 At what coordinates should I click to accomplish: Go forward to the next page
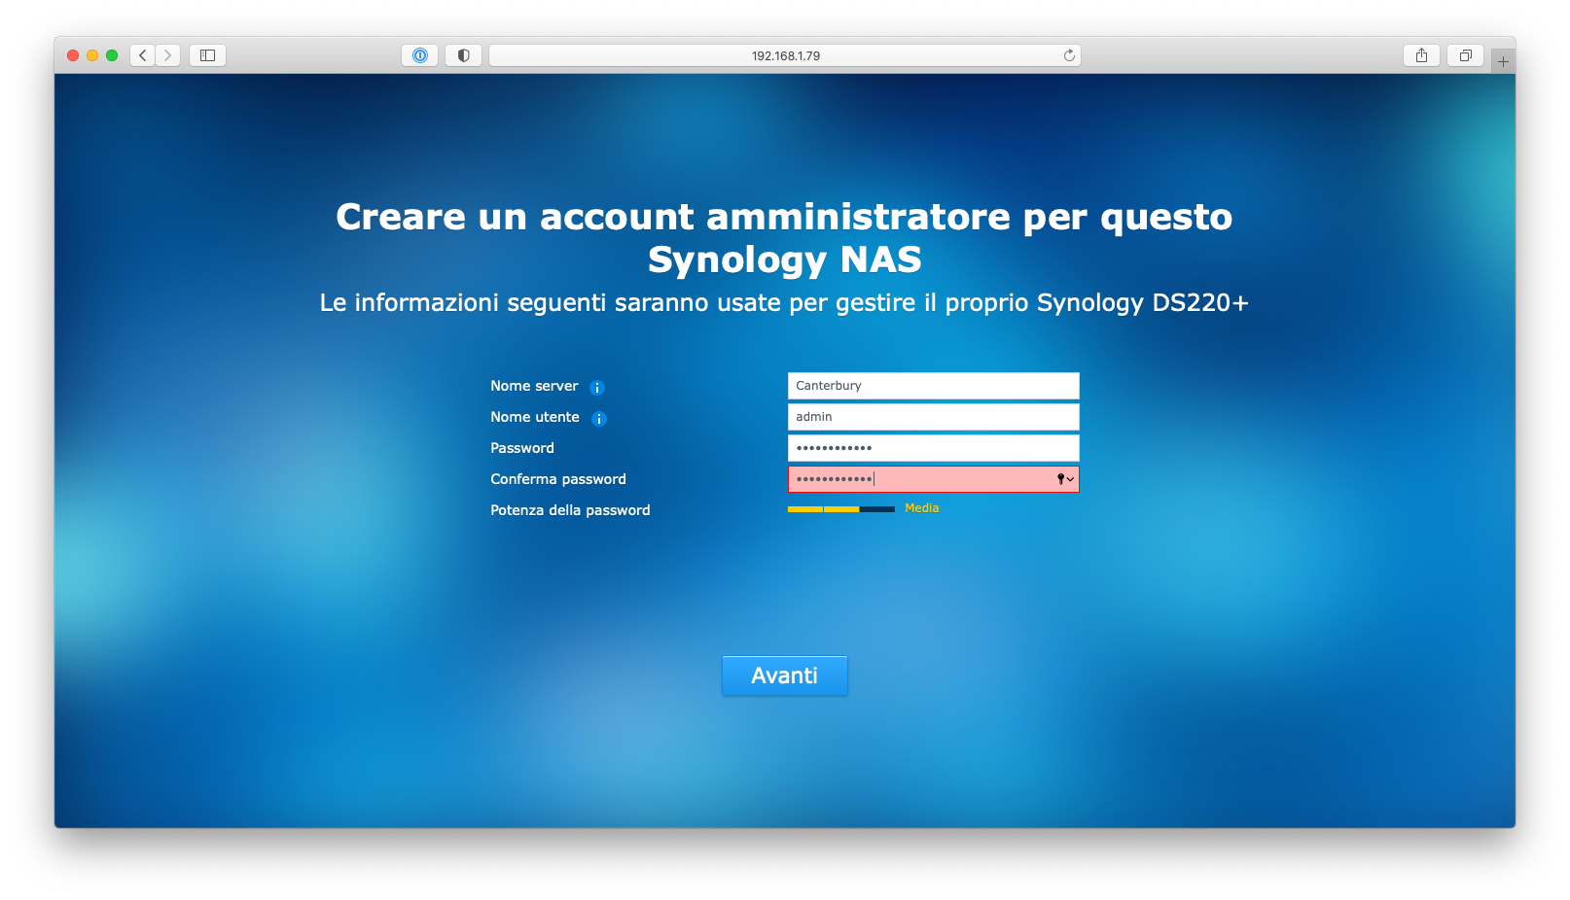pyautogui.click(x=167, y=55)
